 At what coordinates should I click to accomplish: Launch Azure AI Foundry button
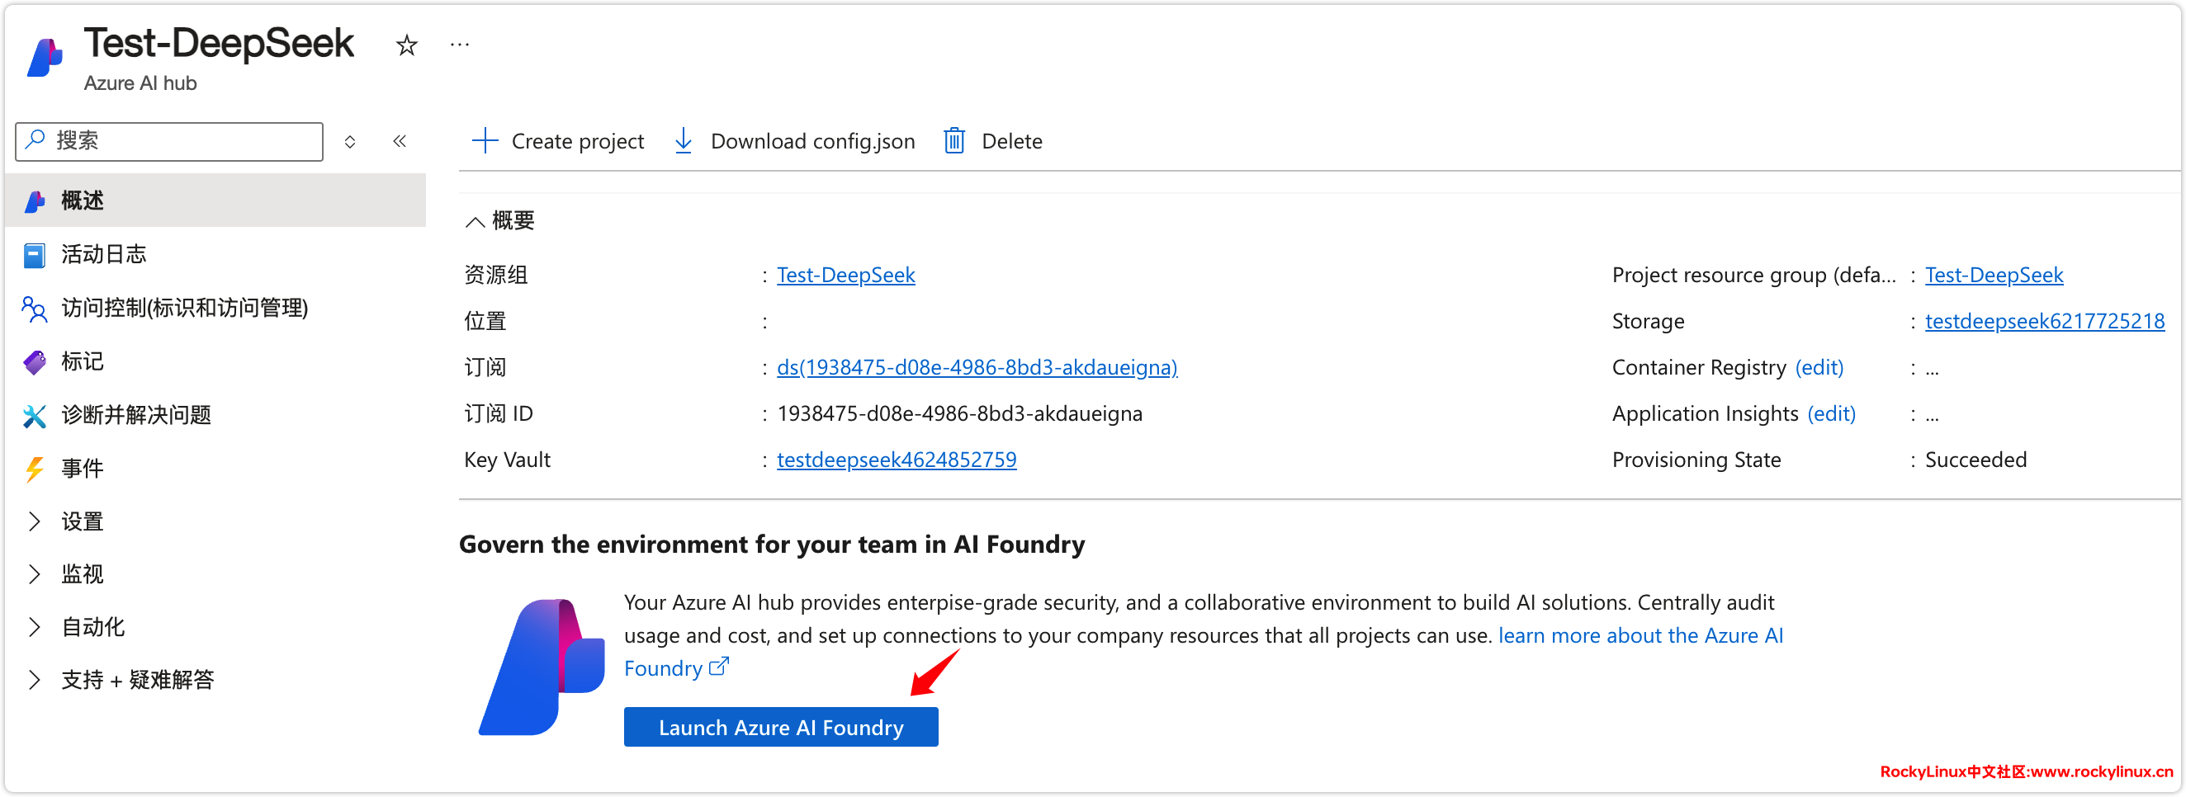[x=781, y=728]
